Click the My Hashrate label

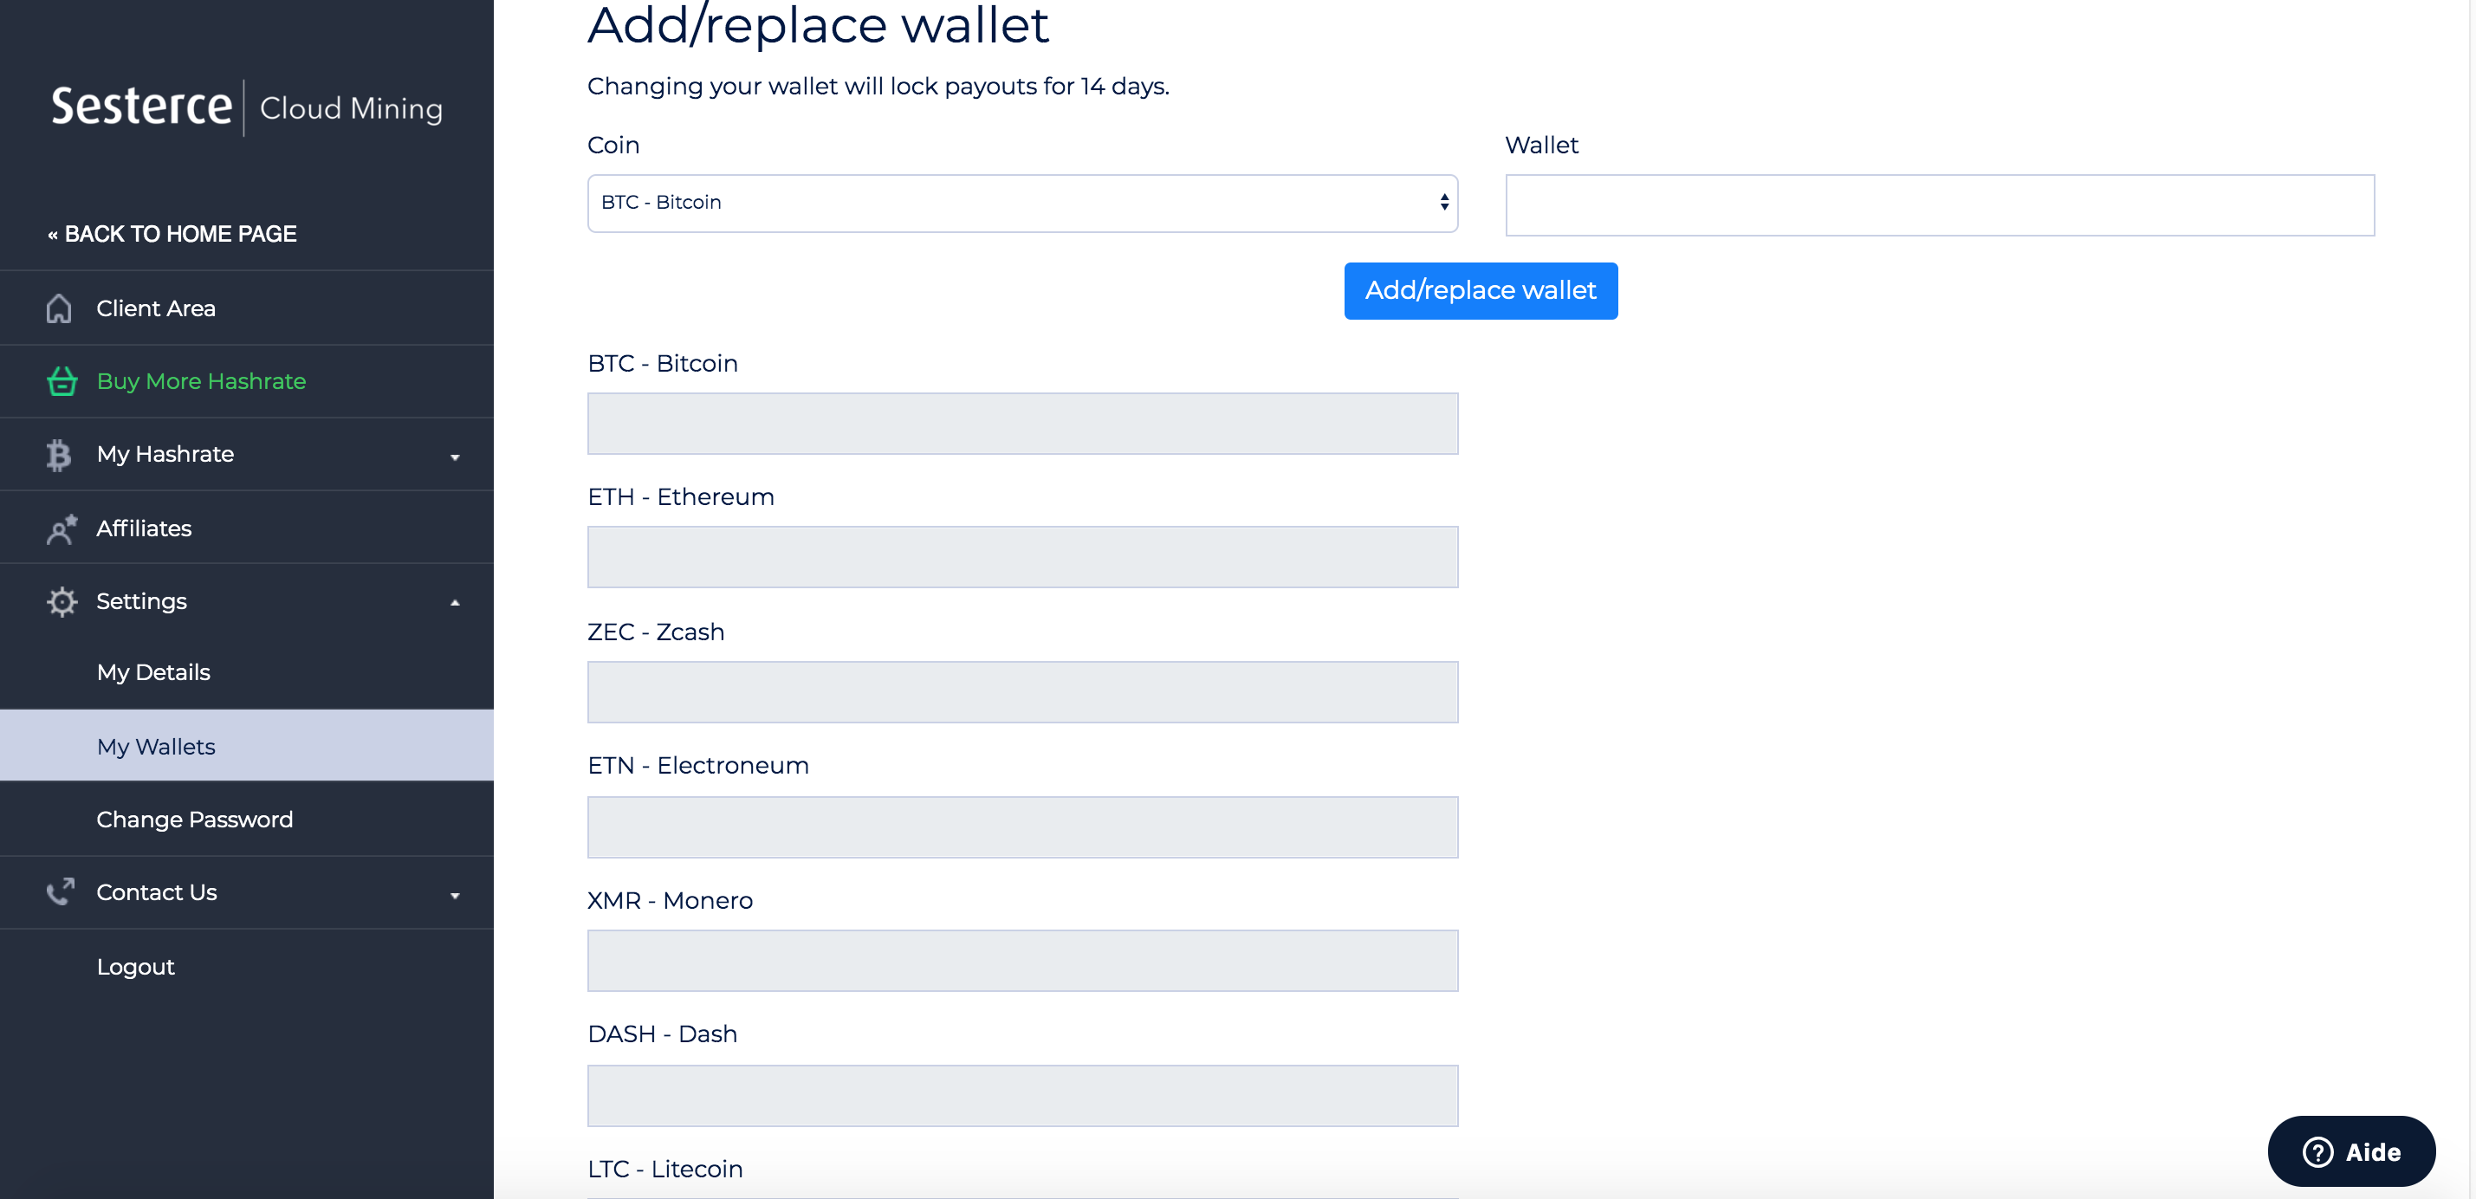point(165,455)
